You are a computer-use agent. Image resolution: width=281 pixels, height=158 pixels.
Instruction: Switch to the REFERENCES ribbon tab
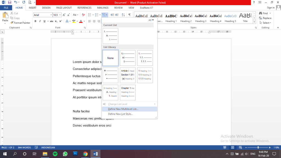tap(84, 8)
